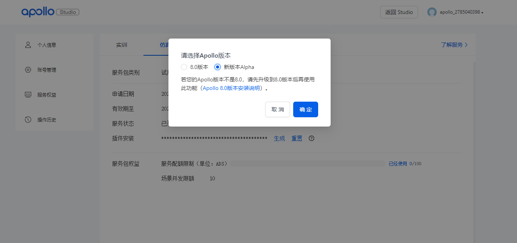Click the 服务权益 card icon in sidebar
The image size is (517, 243).
coord(28,94)
